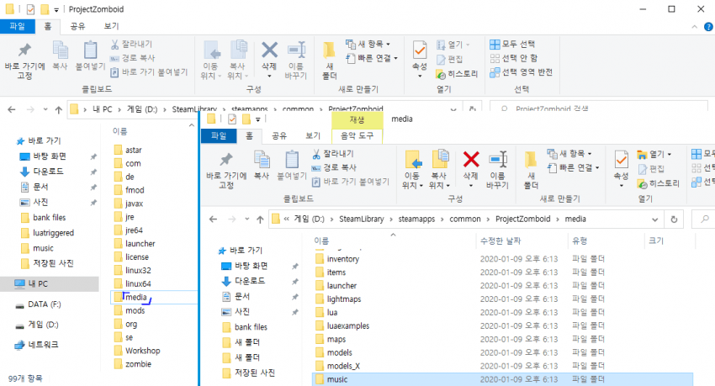Click Properties (속성) icon in media window
This screenshot has width=715, height=386.
pos(621,160)
